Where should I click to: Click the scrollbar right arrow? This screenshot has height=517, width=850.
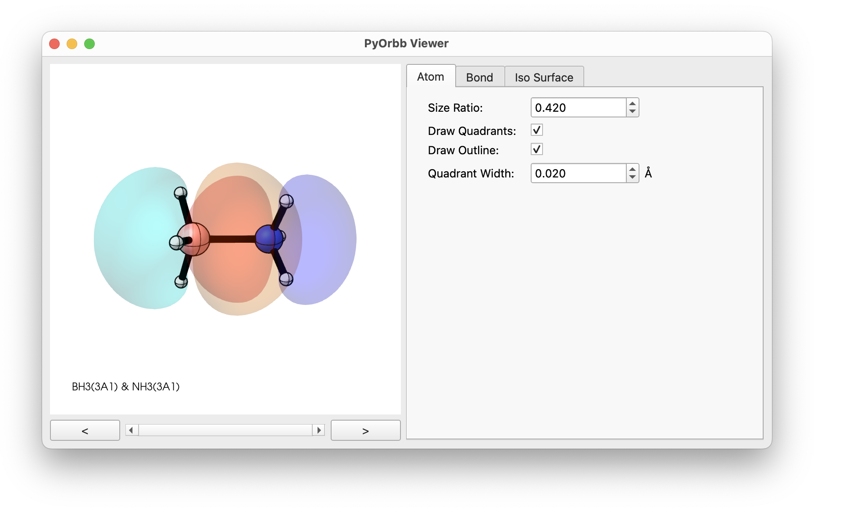click(319, 430)
